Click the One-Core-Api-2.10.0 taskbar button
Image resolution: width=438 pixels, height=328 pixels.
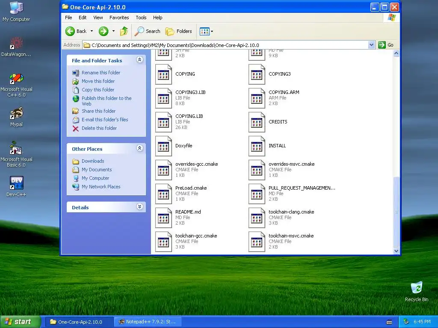(79, 322)
